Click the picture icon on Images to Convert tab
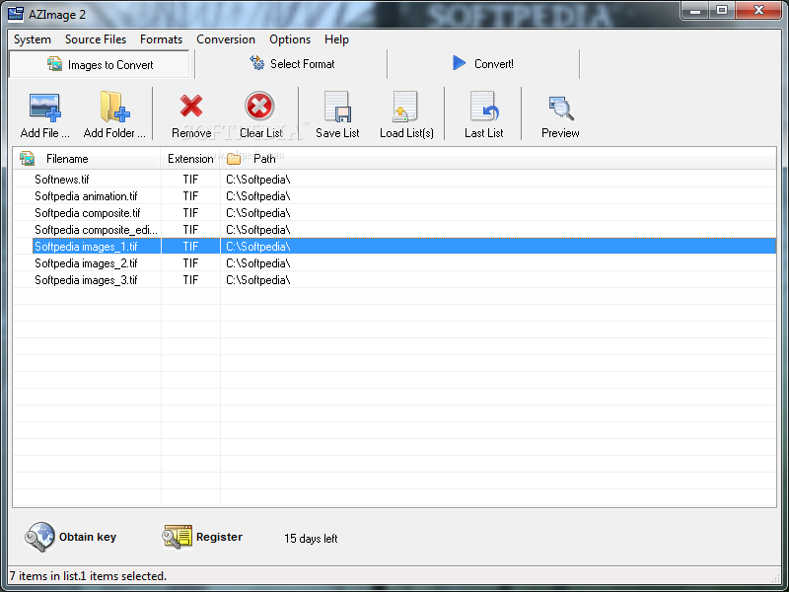The height and width of the screenshot is (592, 789). point(54,64)
